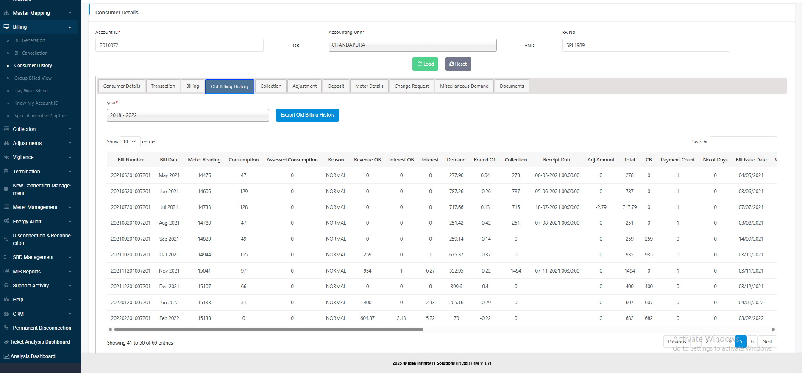Screen dimensions: 802x373
Task: Open the Accounting Unit CHANDAPURA dropdown
Action: point(412,45)
